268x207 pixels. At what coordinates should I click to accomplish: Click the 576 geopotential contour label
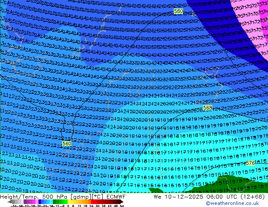pyautogui.click(x=250, y=163)
